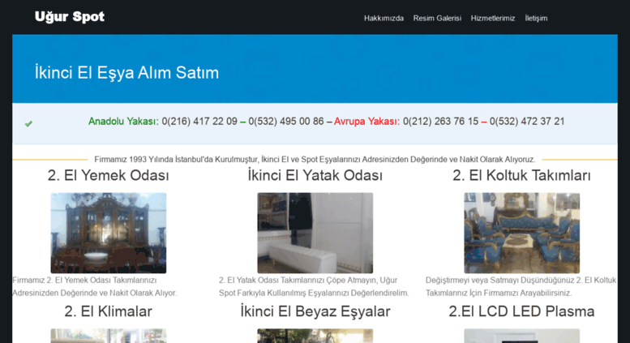Viewport: 630px width, 343px height.
Task: Click the Yemek Odası description paragraph
Action: coord(94,286)
